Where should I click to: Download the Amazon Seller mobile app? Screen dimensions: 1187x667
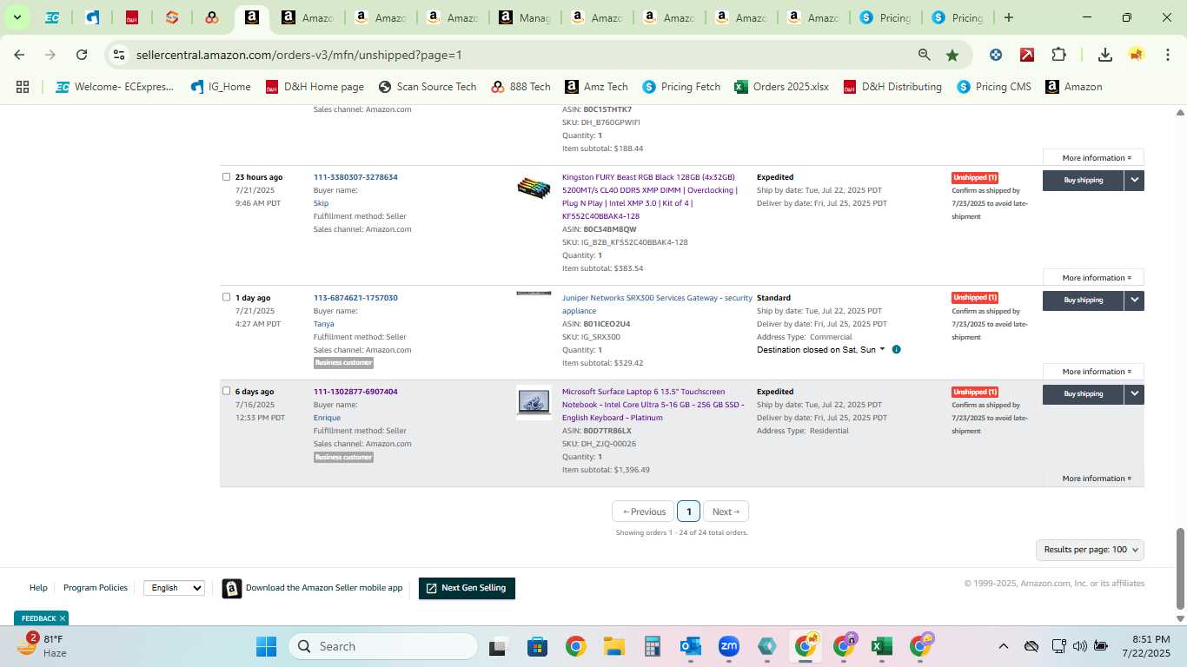[313, 588]
